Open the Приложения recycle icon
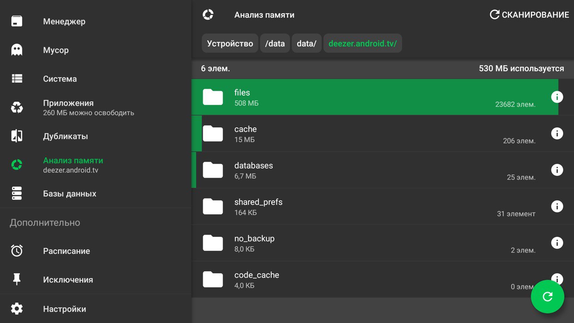The height and width of the screenshot is (323, 574). 17,107
